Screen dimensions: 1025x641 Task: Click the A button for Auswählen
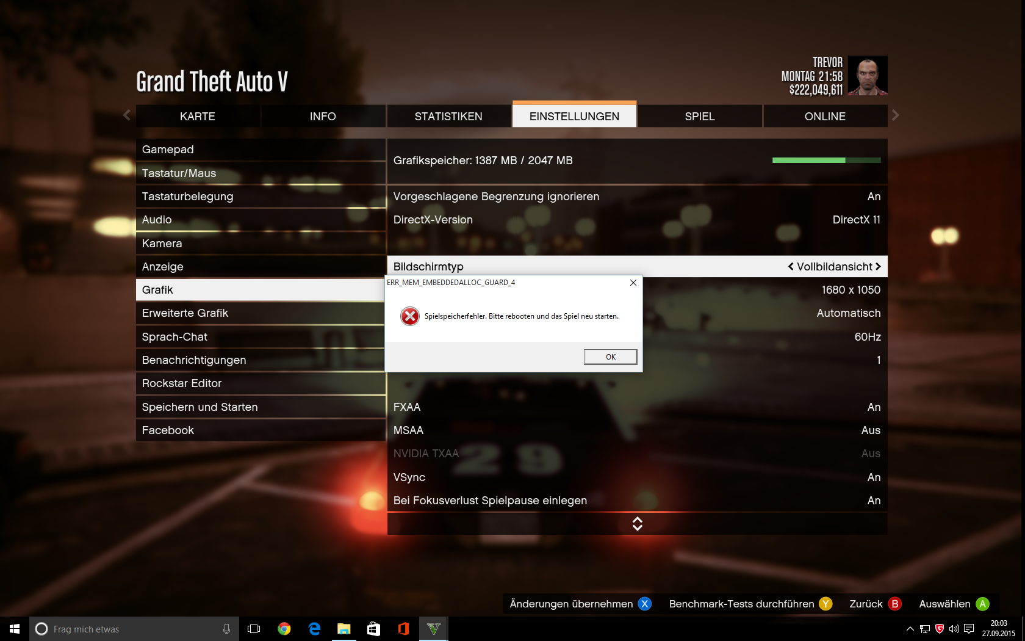(x=982, y=604)
